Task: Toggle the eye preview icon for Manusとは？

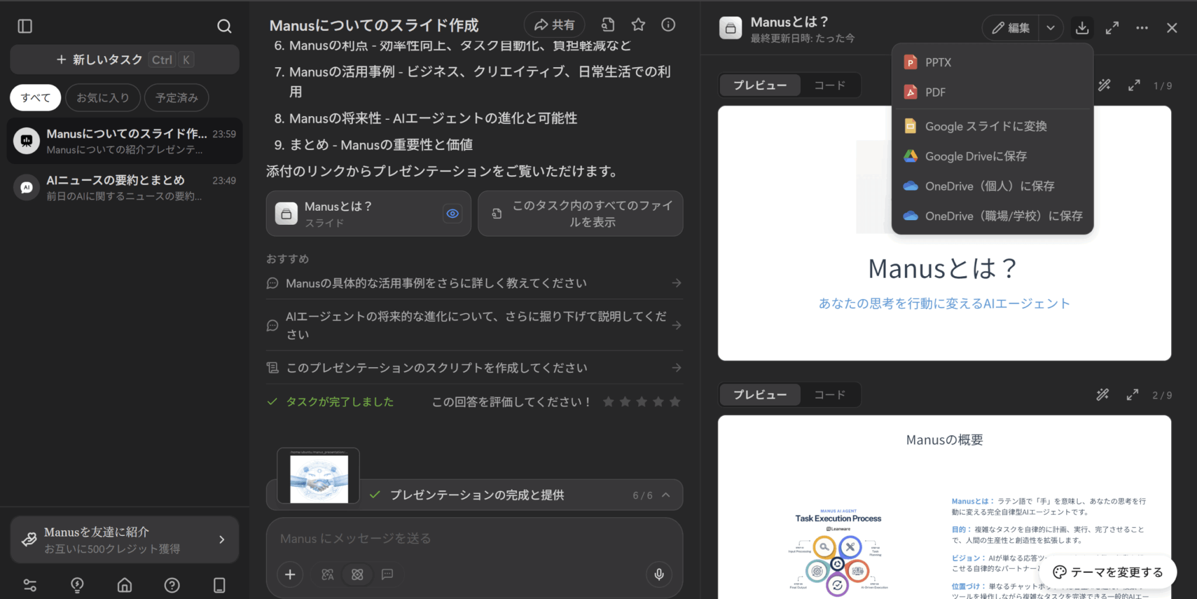Action: 452,214
